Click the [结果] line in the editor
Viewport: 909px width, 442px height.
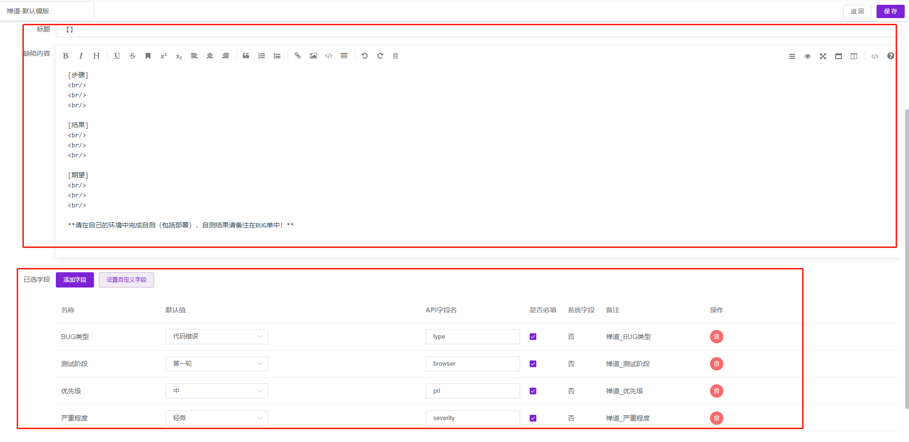click(x=78, y=125)
